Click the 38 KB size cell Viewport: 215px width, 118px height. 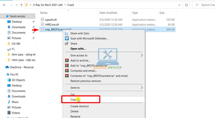coord(171,25)
